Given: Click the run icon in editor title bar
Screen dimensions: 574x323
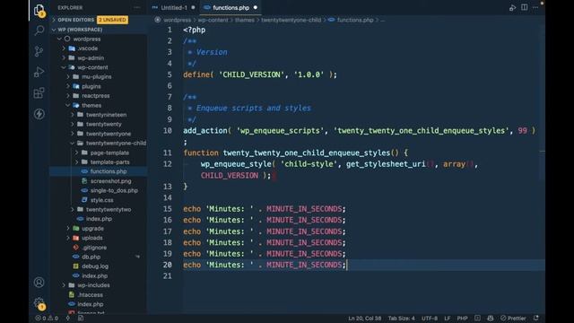Looking at the screenshot, I should 512,8.
